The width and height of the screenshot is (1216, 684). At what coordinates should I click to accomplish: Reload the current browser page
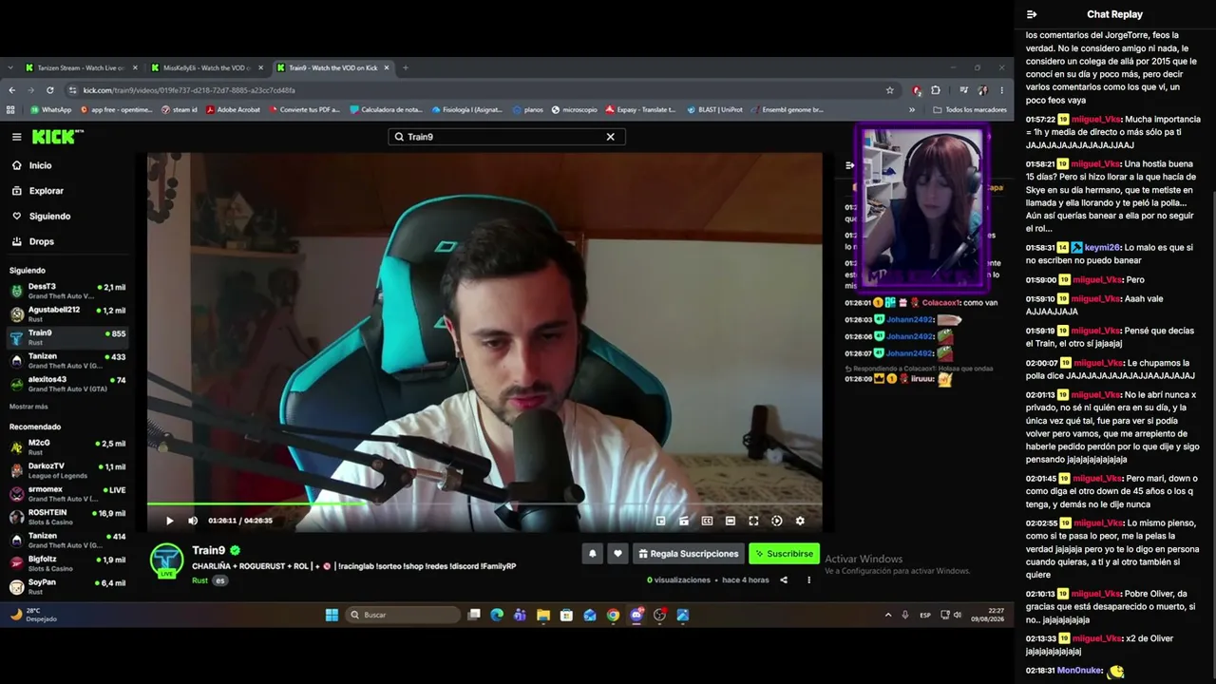pos(49,90)
